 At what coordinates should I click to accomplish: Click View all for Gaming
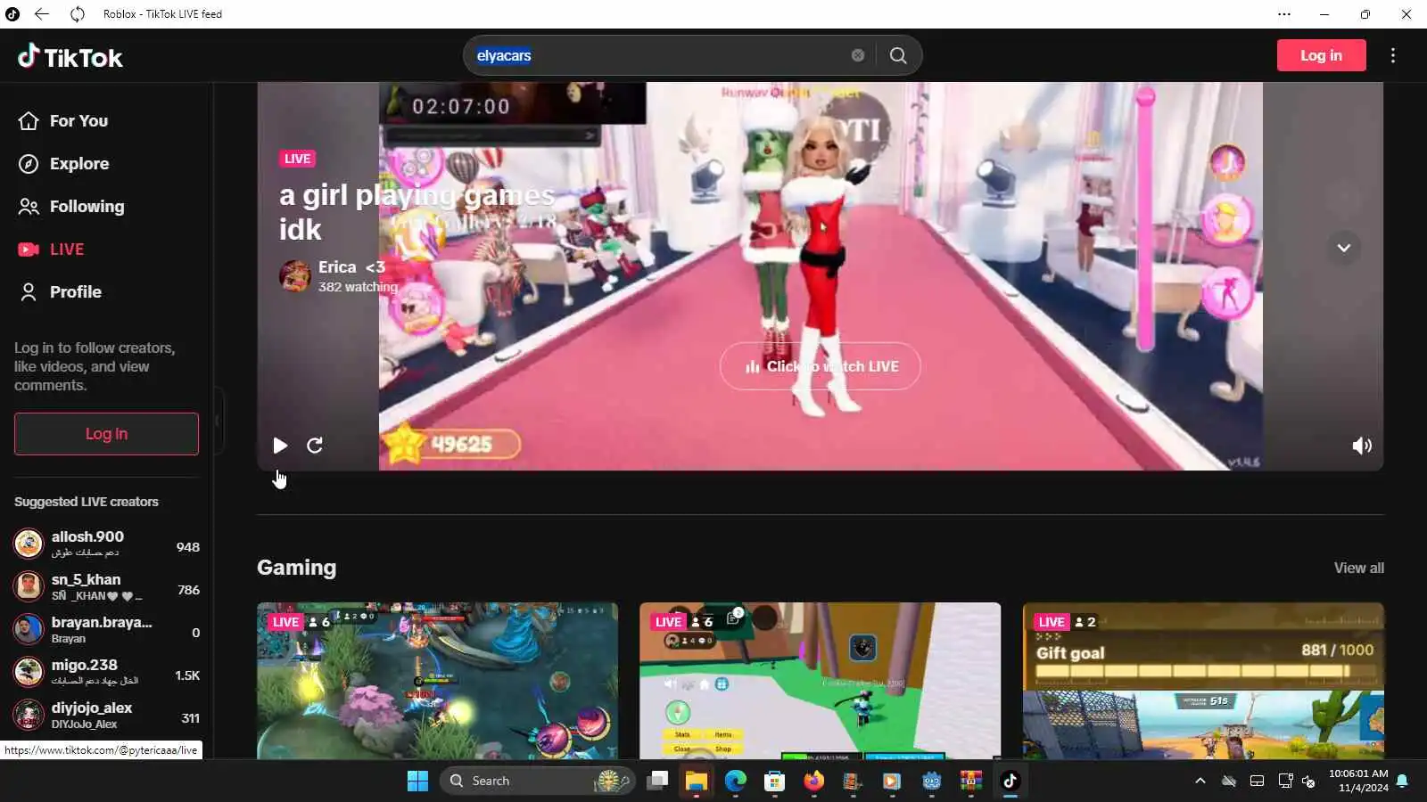point(1358,568)
